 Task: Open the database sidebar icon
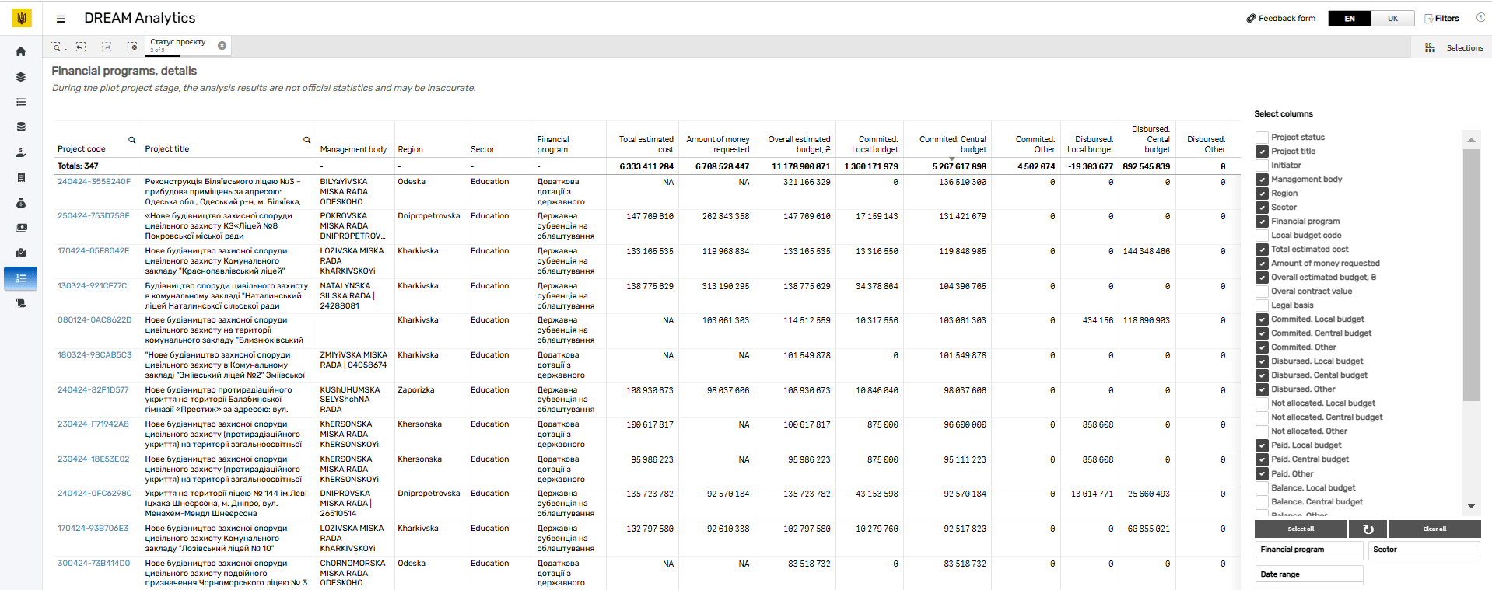(21, 127)
